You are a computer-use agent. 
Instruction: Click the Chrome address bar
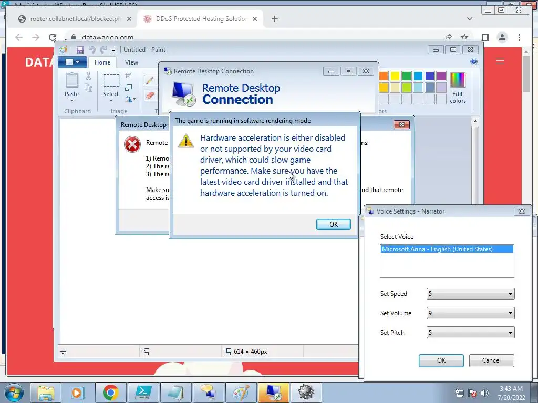pyautogui.click(x=254, y=37)
